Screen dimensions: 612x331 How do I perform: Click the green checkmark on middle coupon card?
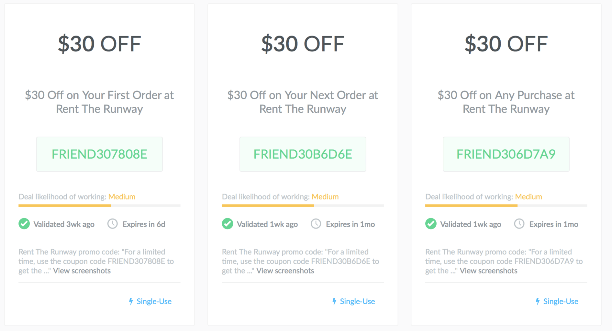tap(228, 224)
